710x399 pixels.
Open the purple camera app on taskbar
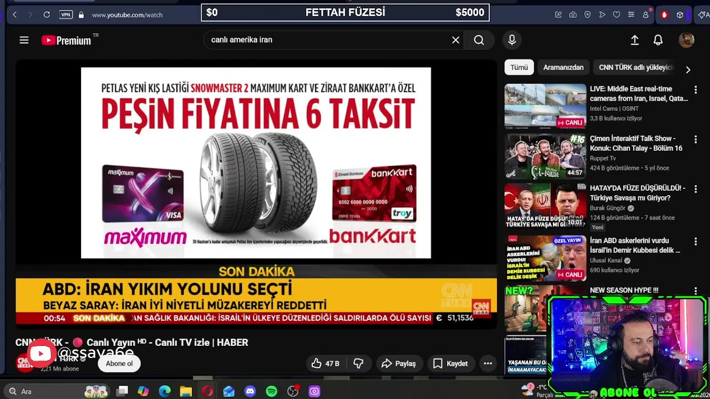315,391
